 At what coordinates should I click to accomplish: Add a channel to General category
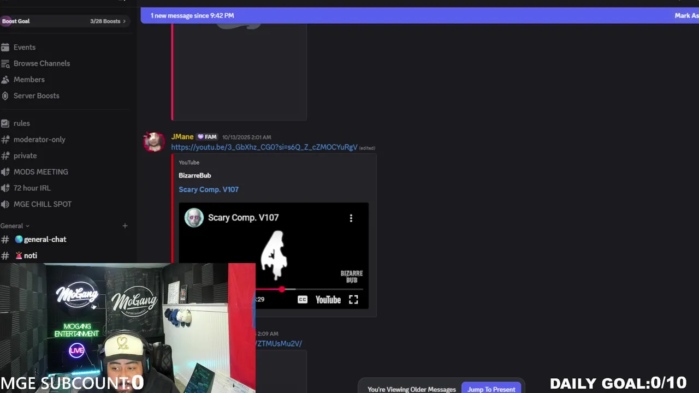click(125, 226)
